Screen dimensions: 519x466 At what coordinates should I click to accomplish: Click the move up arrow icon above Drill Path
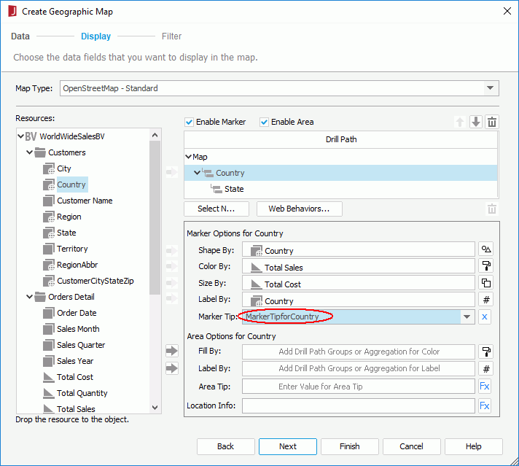pyautogui.click(x=460, y=122)
